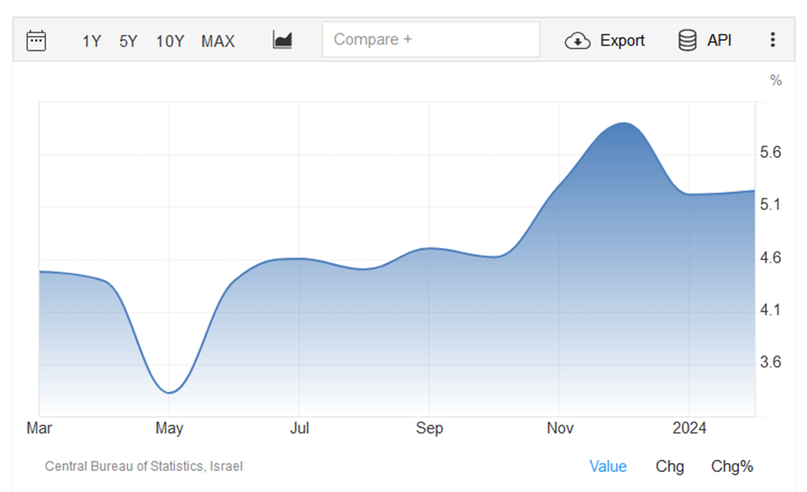The height and width of the screenshot is (492, 807).
Task: Click the Compare + input field
Action: (x=430, y=40)
